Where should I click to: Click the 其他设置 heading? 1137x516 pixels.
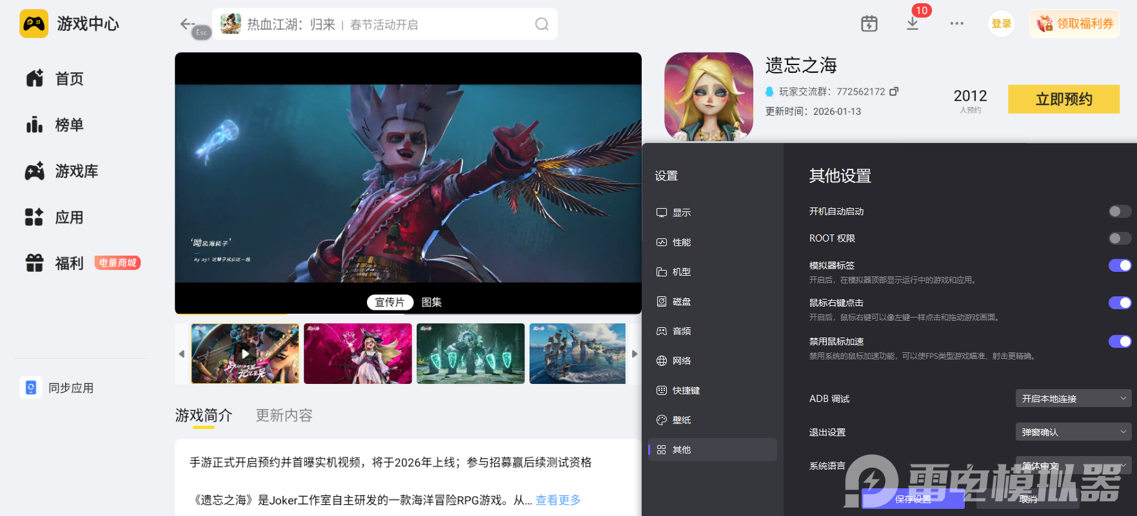tap(840, 176)
